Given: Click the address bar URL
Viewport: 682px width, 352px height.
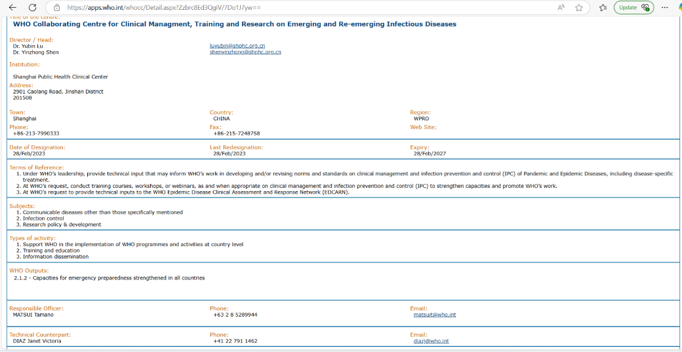Looking at the screenshot, I should pyautogui.click(x=164, y=8).
